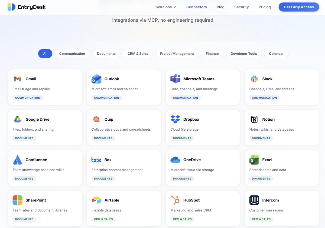
Task: Click Notion's Documents tag
Action: coord(261,138)
